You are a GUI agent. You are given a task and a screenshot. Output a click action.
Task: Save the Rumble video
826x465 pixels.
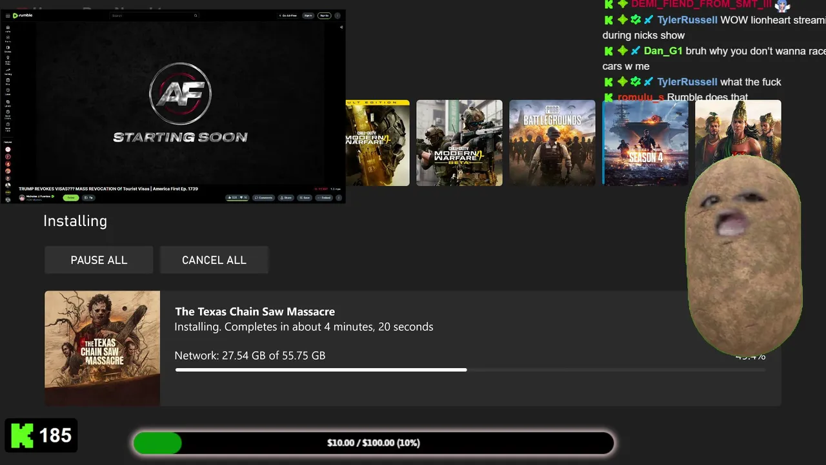point(305,198)
